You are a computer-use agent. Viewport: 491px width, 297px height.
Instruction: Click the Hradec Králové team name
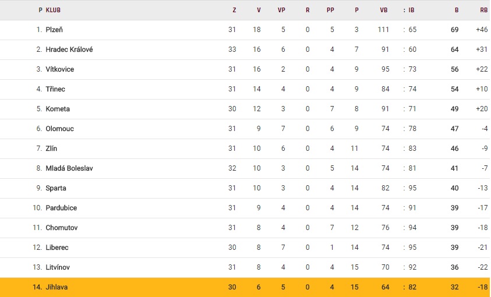(x=69, y=49)
